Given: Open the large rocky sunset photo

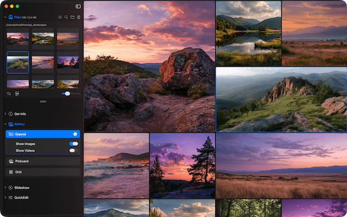Looking at the screenshot, I should pos(149,66).
